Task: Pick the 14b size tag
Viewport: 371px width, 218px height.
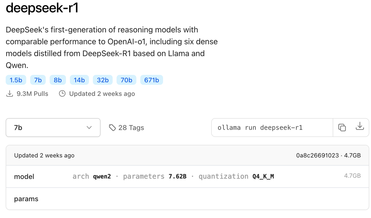Action: pos(79,80)
